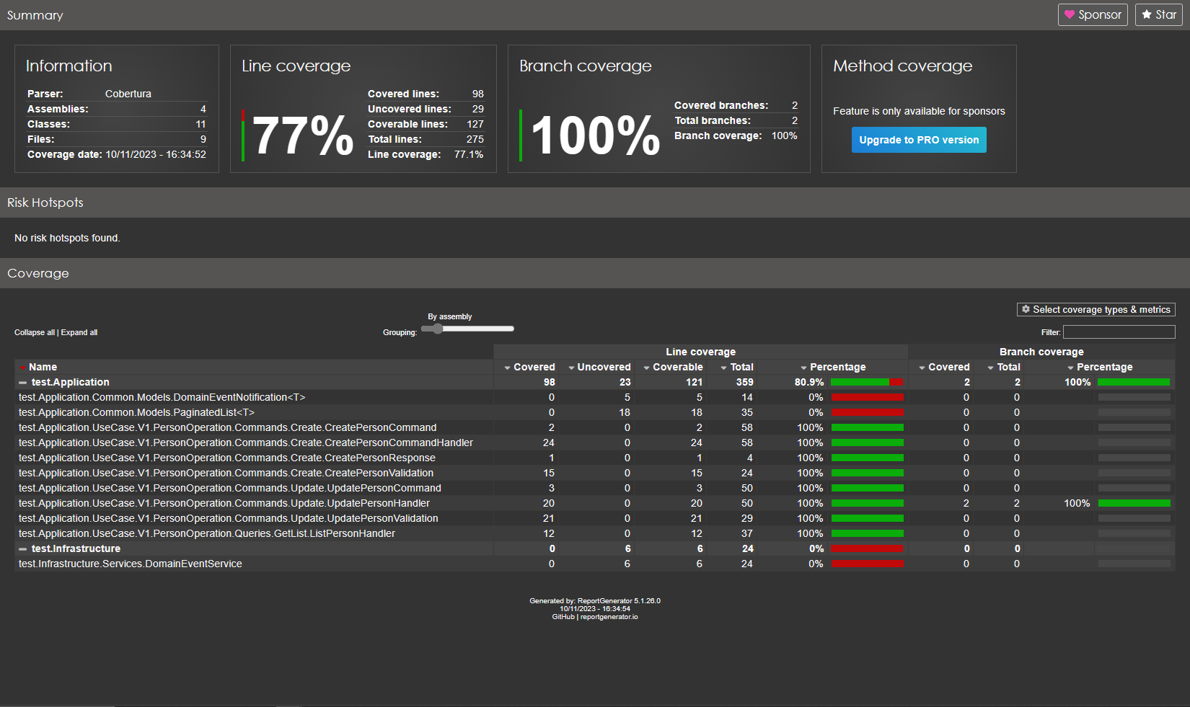Open DomainEventNotification<T> class report
This screenshot has width=1190, height=707.
pyautogui.click(x=162, y=397)
